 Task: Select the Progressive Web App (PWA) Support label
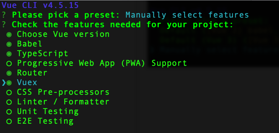click(x=102, y=63)
